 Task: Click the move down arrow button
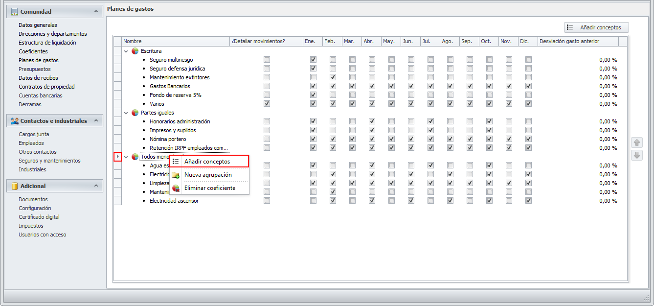click(x=637, y=155)
